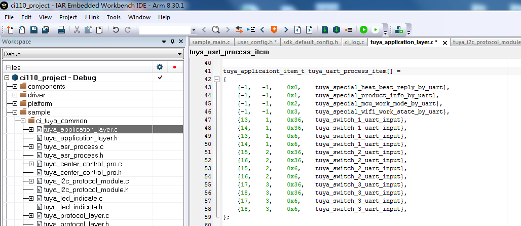Cut selection with scissors icon
521x226 pixels.
tap(77, 30)
